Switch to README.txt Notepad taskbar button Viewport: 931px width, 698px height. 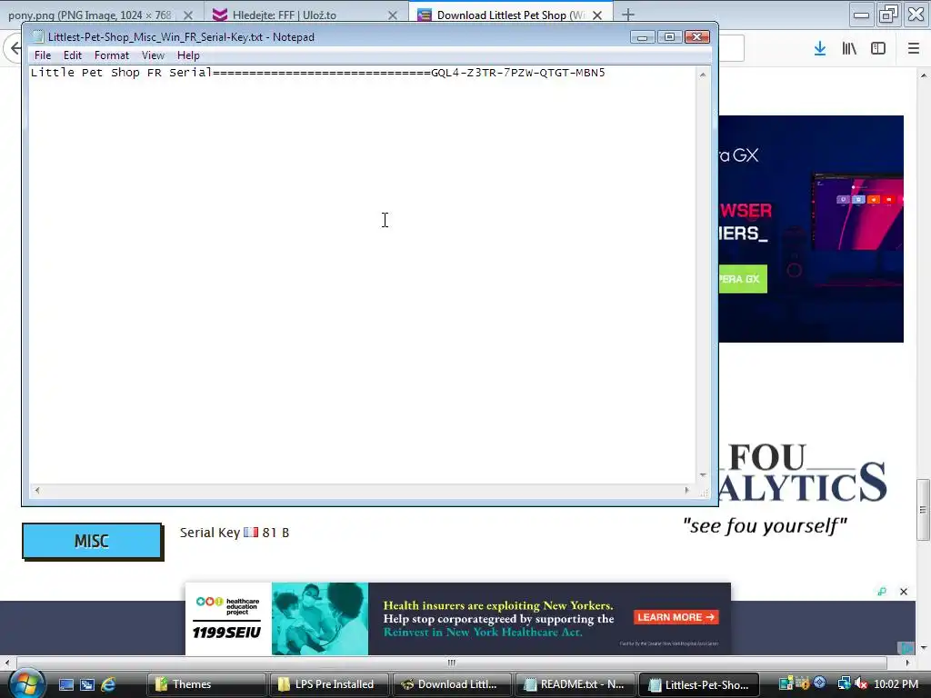[575, 684]
